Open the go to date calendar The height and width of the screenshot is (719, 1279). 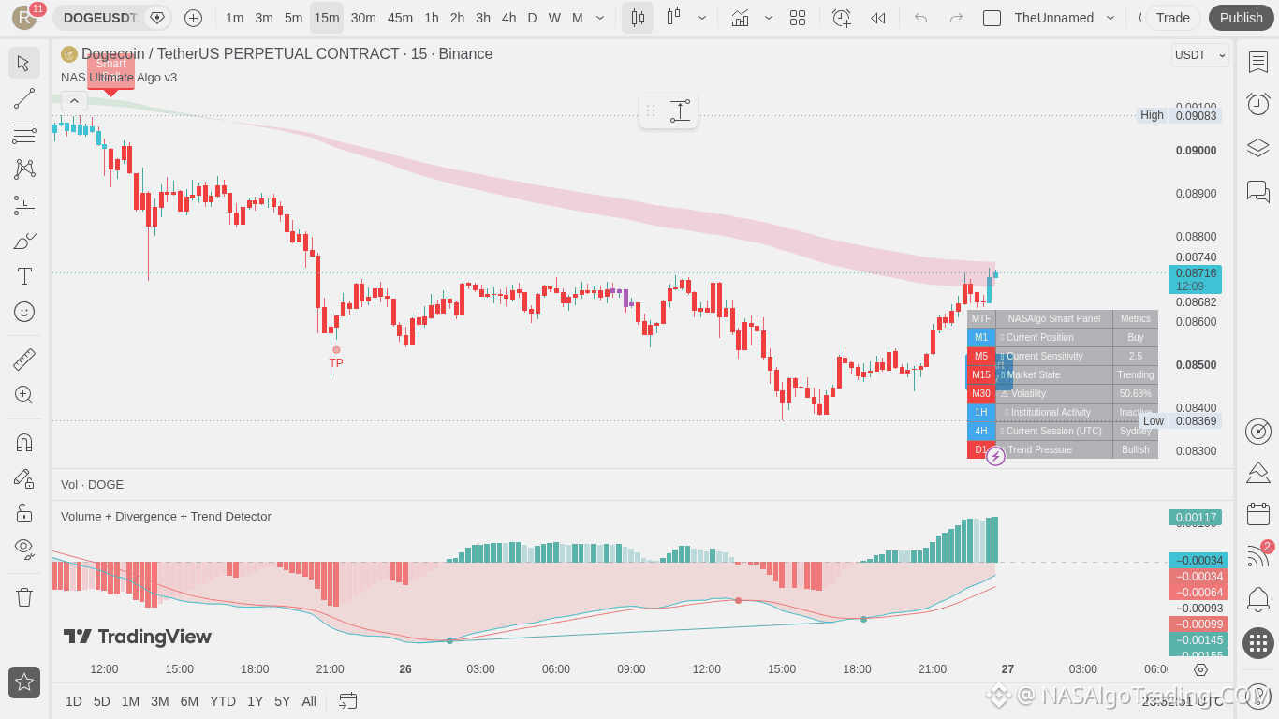[x=348, y=701]
